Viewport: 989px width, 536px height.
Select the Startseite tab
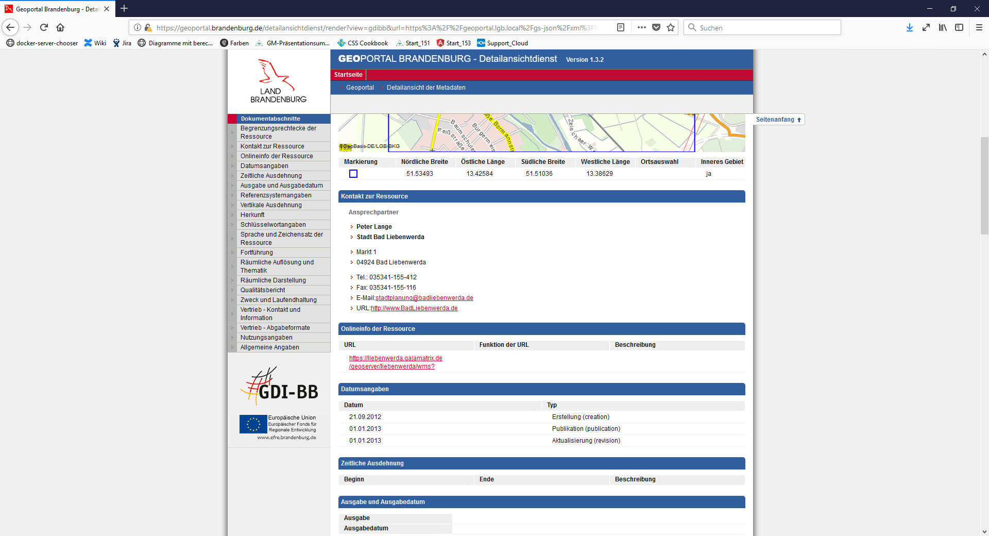pyautogui.click(x=348, y=75)
